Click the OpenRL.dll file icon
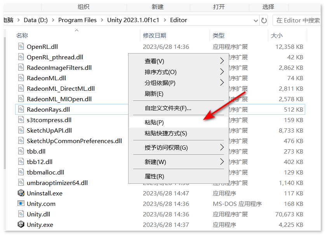Viewport: 325px width, 235px height. [21, 46]
